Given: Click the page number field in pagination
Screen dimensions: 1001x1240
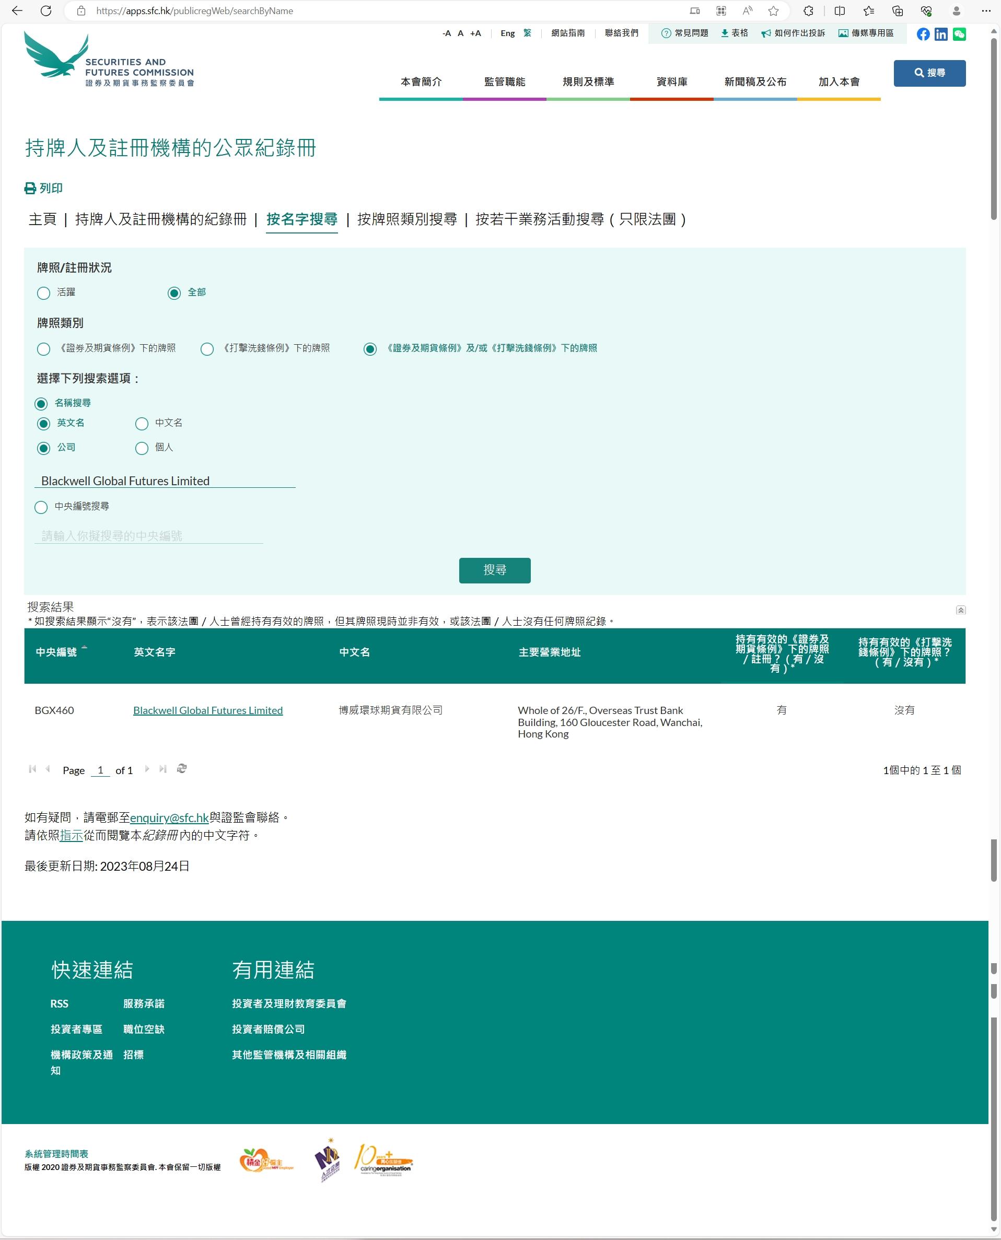Looking at the screenshot, I should [100, 770].
